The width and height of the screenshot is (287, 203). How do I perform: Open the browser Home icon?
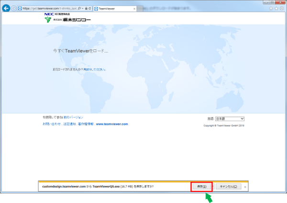coord(271,9)
